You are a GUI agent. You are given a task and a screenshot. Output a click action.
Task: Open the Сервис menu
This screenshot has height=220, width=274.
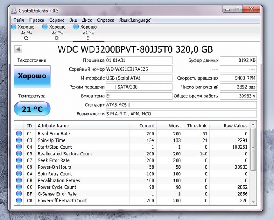(x=57, y=20)
